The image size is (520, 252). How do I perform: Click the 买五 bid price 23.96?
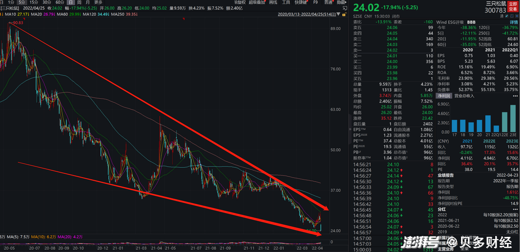393,78
